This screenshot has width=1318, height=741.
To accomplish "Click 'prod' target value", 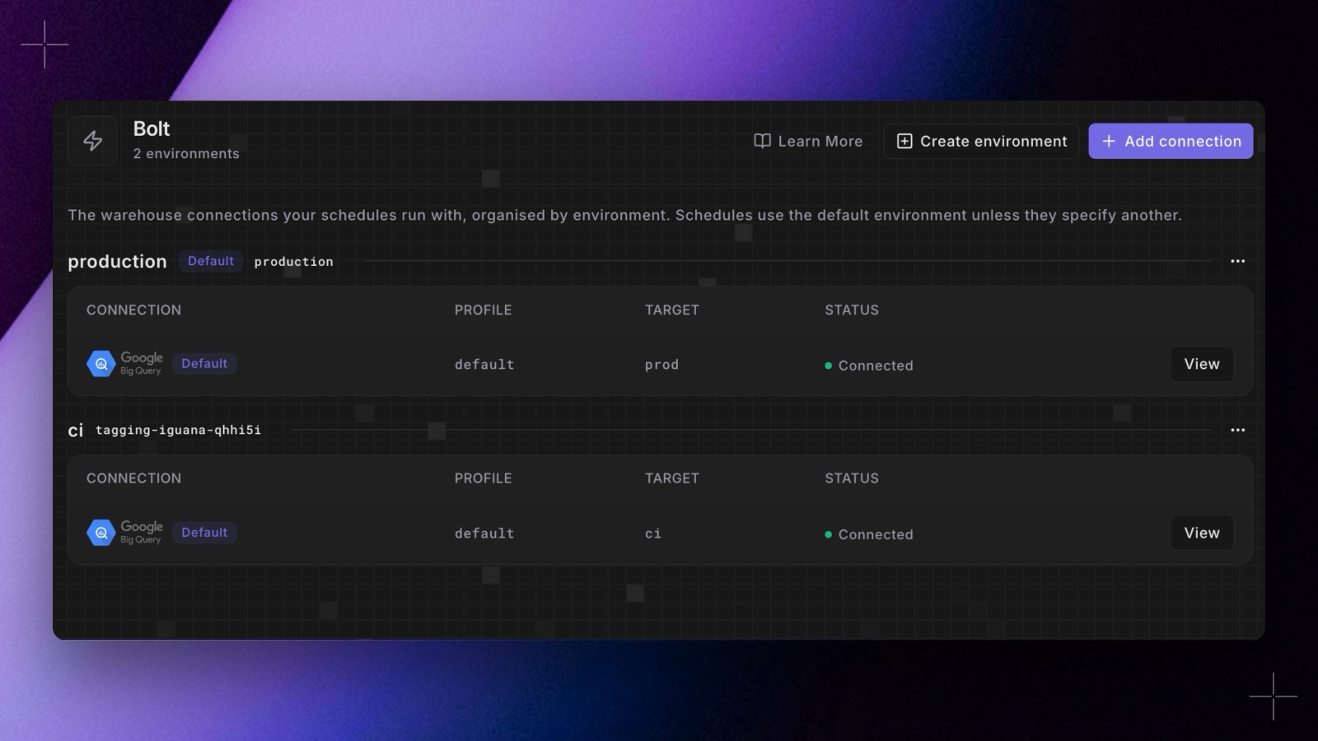I will click(x=661, y=365).
